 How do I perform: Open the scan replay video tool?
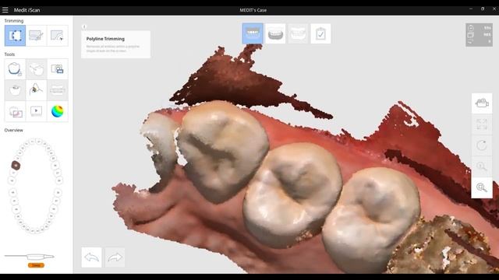36,111
